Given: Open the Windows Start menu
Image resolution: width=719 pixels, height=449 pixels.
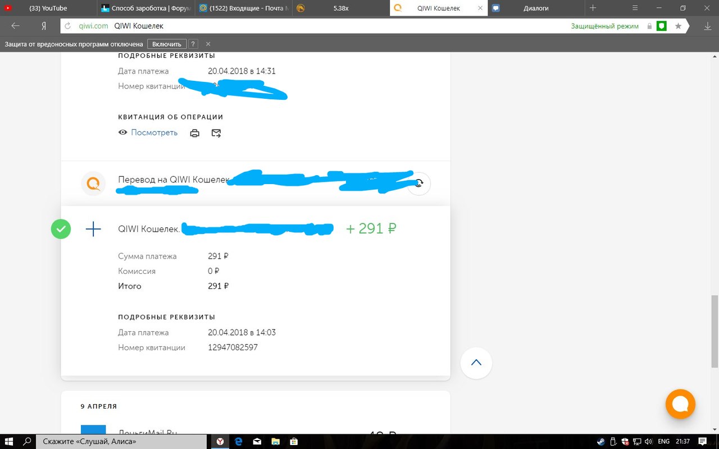Looking at the screenshot, I should pos(10,441).
